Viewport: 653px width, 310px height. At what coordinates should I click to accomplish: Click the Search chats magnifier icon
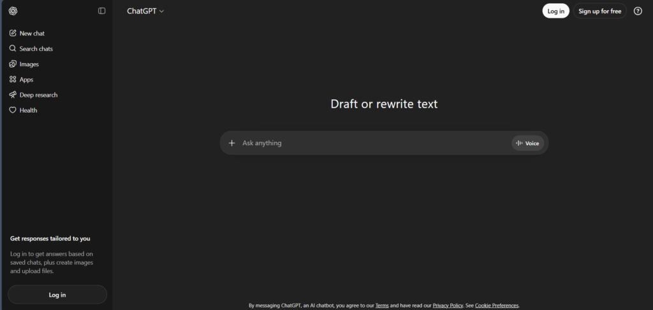coord(13,48)
